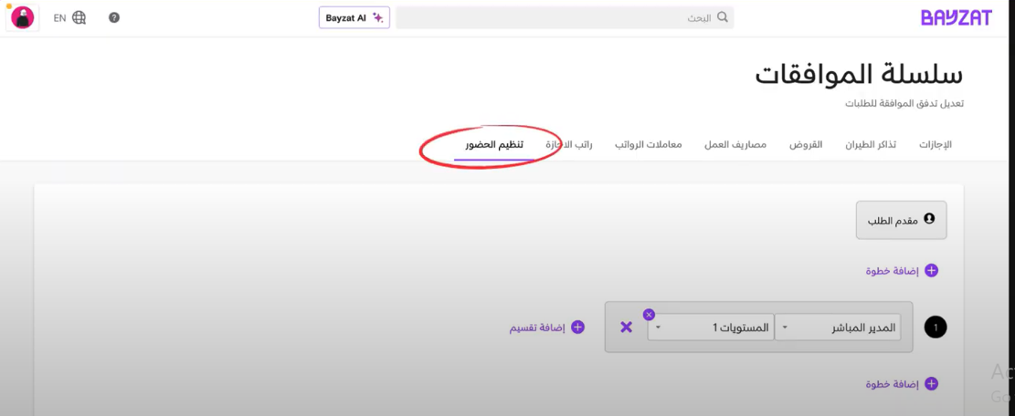Open the user profile avatar menu

[x=23, y=17]
